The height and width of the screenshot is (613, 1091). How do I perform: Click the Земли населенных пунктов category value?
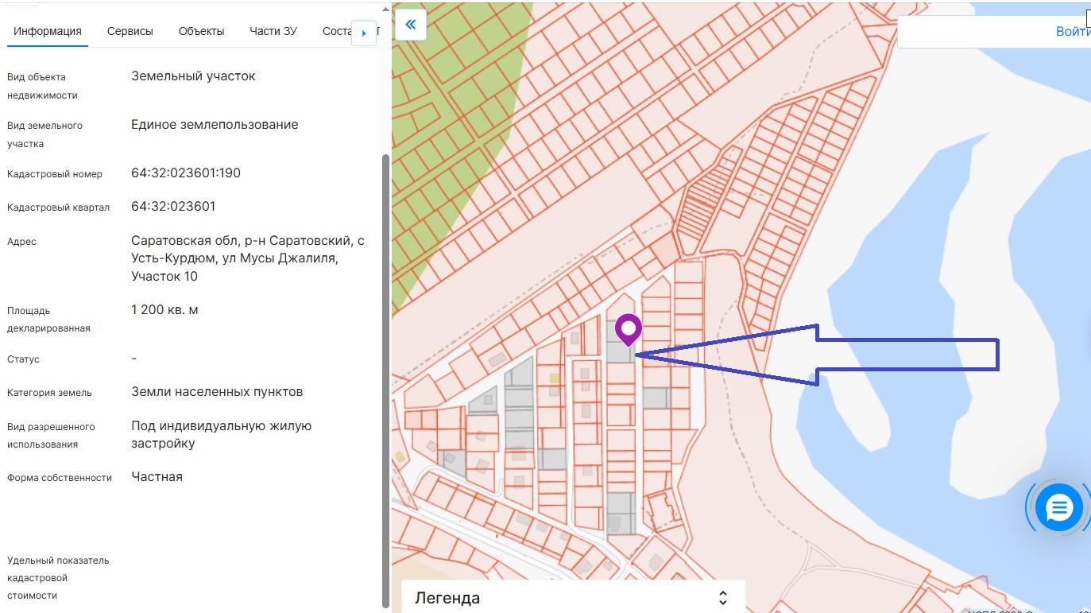(217, 392)
